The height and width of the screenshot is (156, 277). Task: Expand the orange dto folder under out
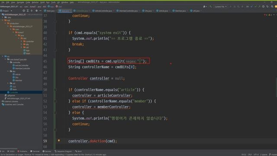click(x=22, y=44)
